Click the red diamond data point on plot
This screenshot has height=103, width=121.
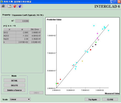click(60, 79)
